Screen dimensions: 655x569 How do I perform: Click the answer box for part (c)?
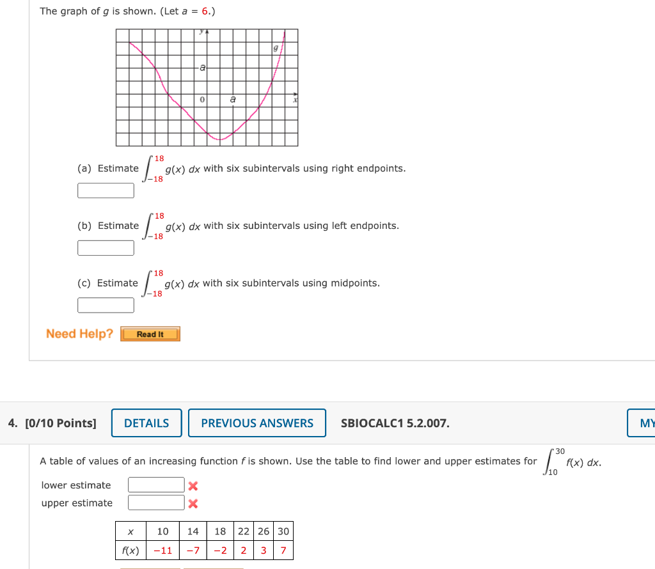click(x=106, y=305)
